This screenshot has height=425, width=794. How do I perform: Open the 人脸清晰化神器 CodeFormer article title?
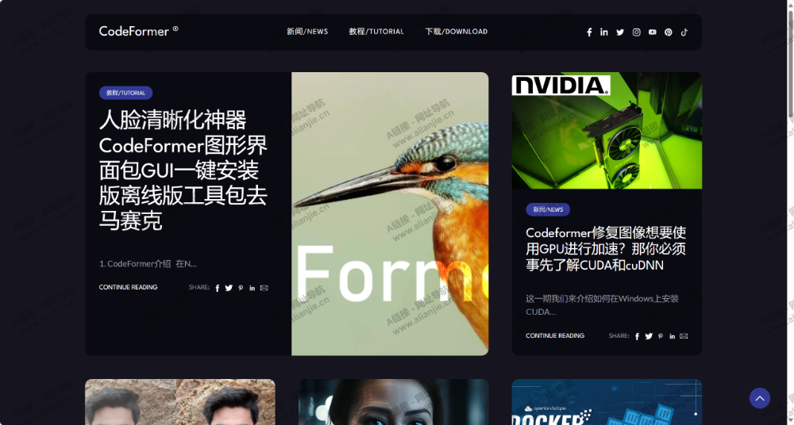click(183, 170)
